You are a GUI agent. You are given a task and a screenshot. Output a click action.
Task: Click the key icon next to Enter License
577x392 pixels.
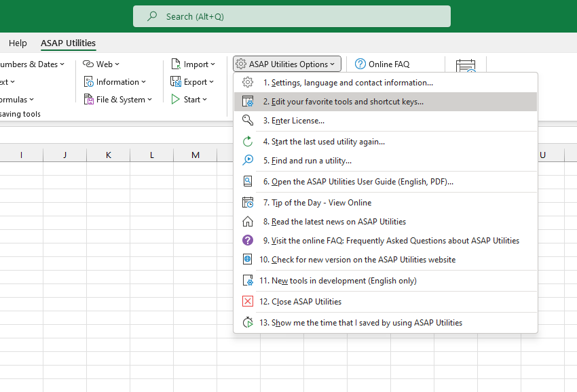pos(248,120)
